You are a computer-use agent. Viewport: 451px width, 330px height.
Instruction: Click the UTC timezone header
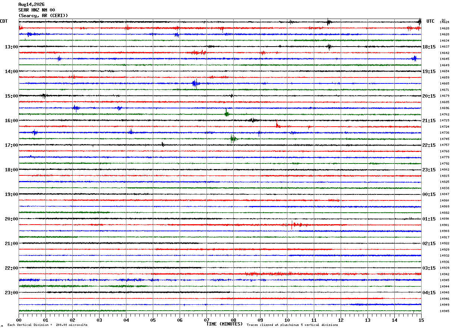pyautogui.click(x=430, y=21)
